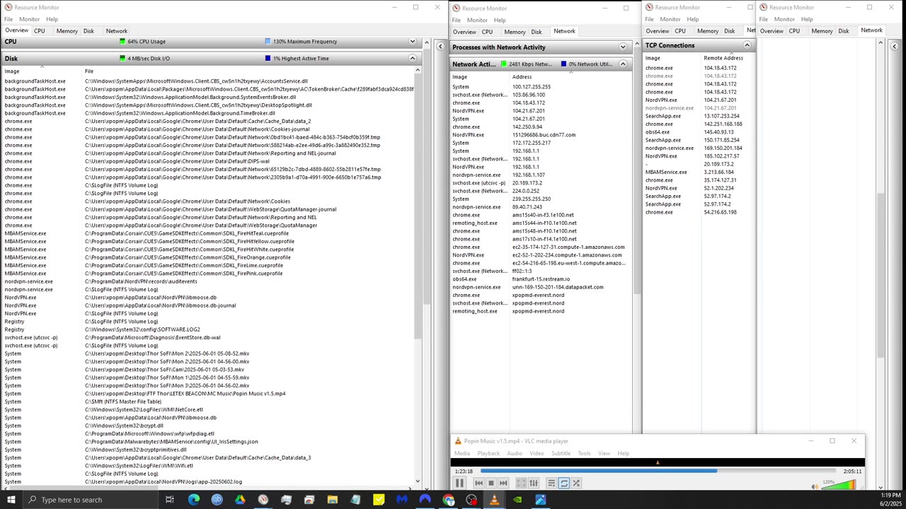906x509 pixels.
Task: Open the VLC Audio menu
Action: (x=515, y=453)
